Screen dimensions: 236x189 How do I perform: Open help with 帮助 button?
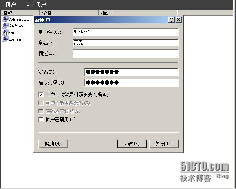pos(53,144)
